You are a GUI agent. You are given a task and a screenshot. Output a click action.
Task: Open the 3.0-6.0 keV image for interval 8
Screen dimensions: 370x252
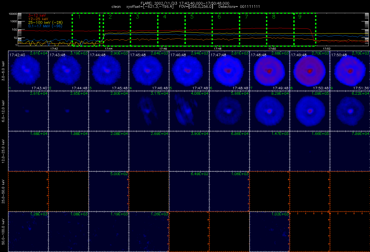point(310,71)
